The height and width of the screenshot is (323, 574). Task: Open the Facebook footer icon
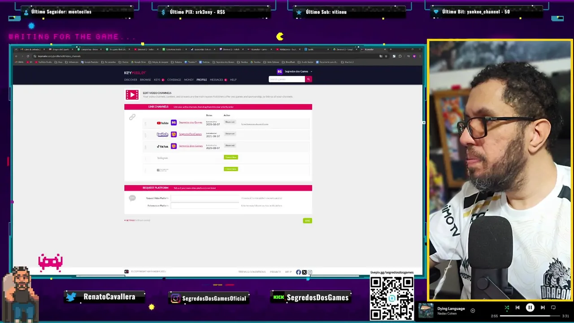pos(299,272)
